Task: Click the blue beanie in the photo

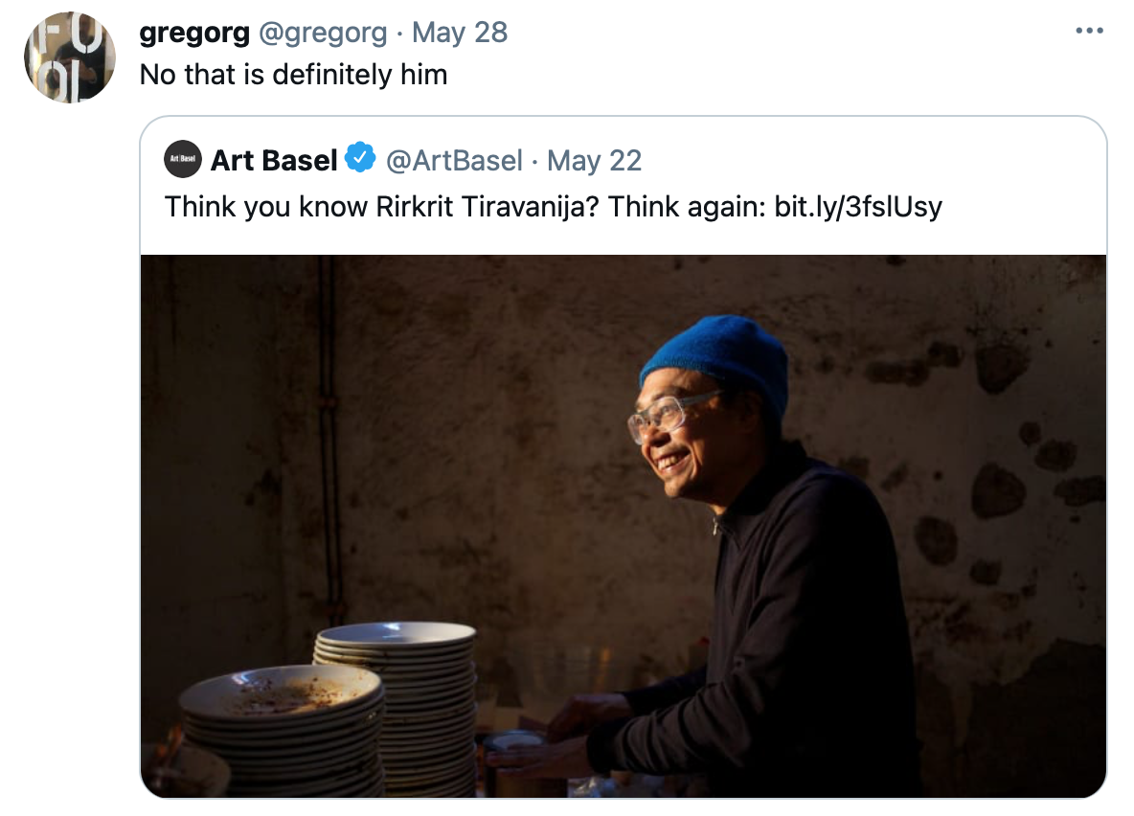Action: pos(716,356)
